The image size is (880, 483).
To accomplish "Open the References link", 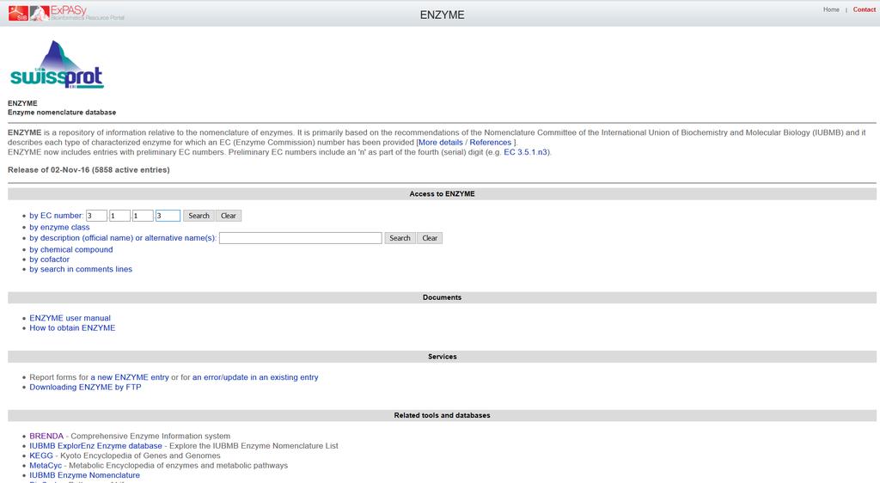I will tap(491, 143).
